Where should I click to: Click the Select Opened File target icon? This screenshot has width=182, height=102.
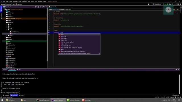pyautogui.click(x=36, y=7)
